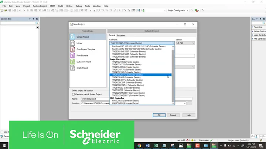Open the Devices tree filter dropdown

37,28
